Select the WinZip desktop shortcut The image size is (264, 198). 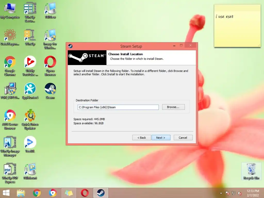click(x=30, y=37)
